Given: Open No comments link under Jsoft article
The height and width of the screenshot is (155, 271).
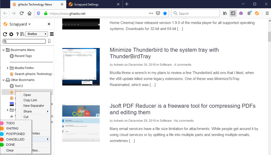Looking at the screenshot, I should 184,120.
